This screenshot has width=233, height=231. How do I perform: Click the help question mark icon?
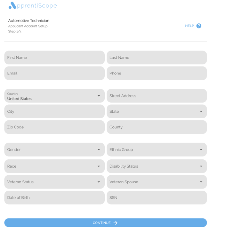pyautogui.click(x=199, y=26)
